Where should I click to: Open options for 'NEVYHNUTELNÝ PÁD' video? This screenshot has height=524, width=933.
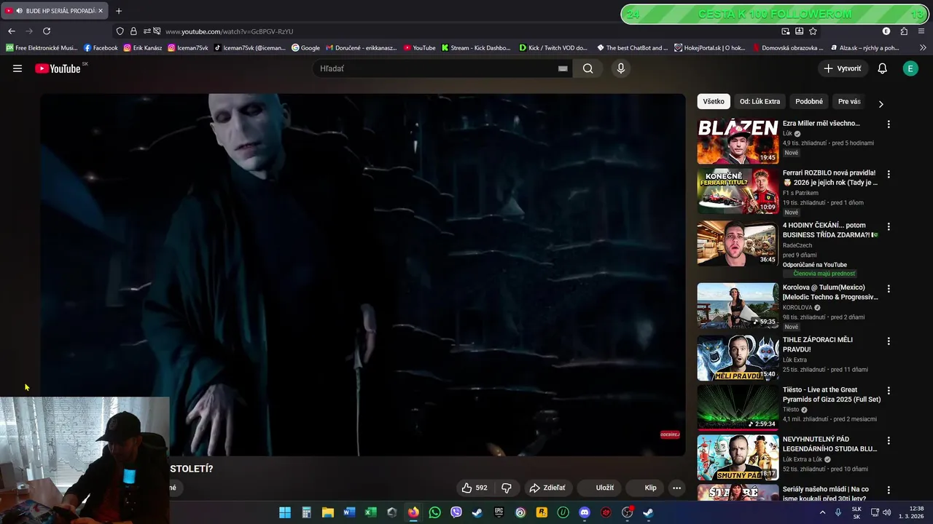pos(888,441)
